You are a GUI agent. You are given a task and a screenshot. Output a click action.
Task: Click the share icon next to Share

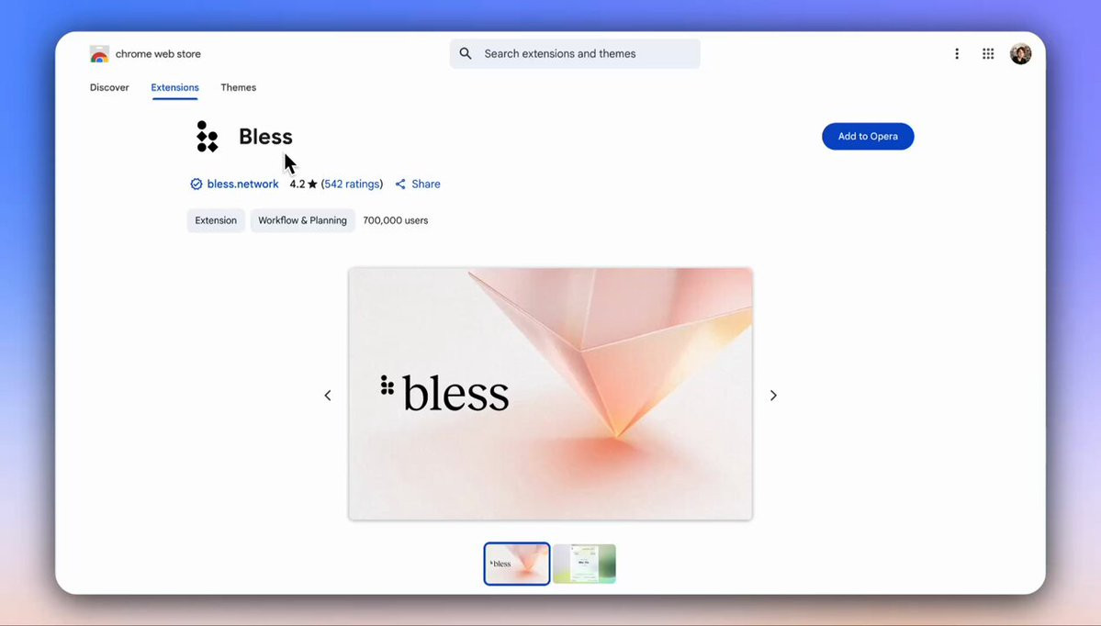click(400, 184)
